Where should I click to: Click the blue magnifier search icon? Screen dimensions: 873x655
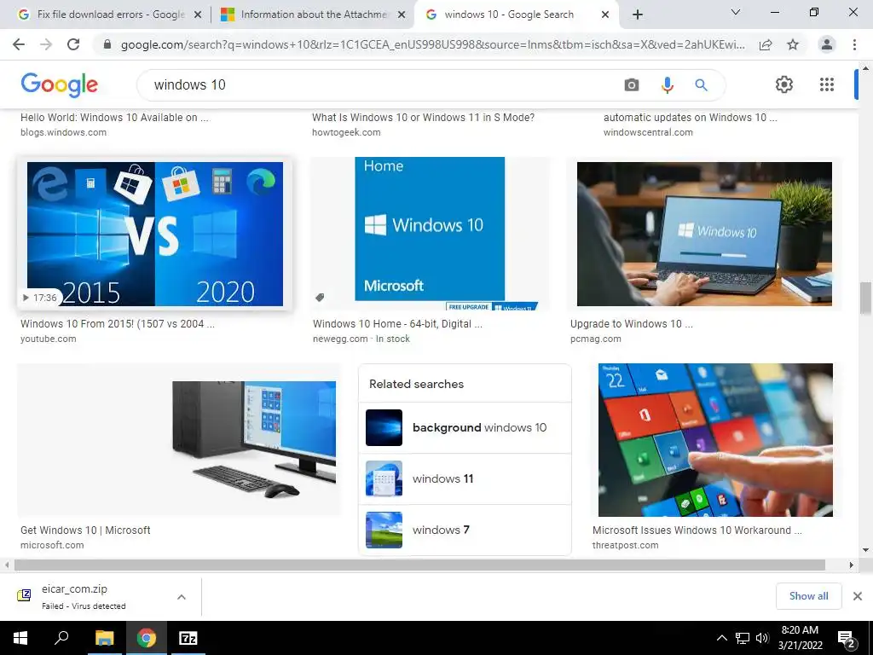click(701, 84)
